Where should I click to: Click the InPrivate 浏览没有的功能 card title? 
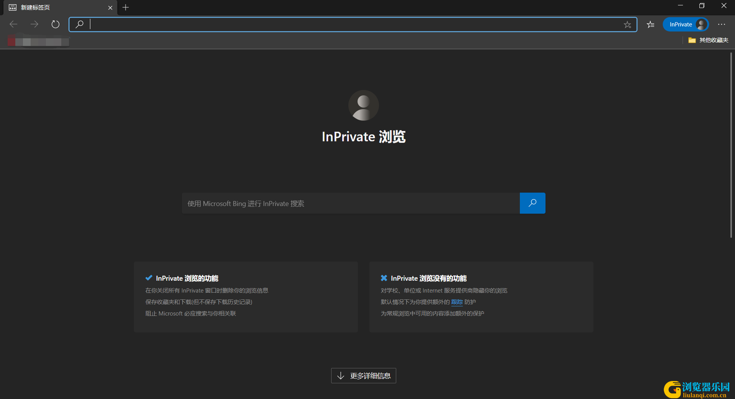pos(429,278)
